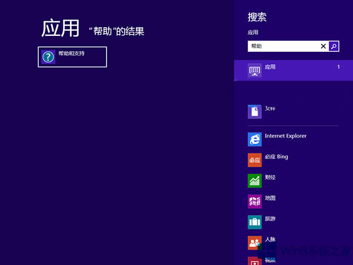Click the 地图 maps icon
Image resolution: width=353 pixels, height=265 pixels.
(255, 201)
